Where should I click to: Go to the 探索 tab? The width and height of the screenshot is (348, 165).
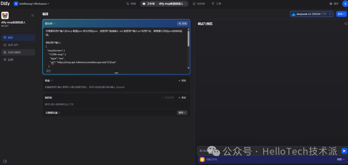coord(131,4)
